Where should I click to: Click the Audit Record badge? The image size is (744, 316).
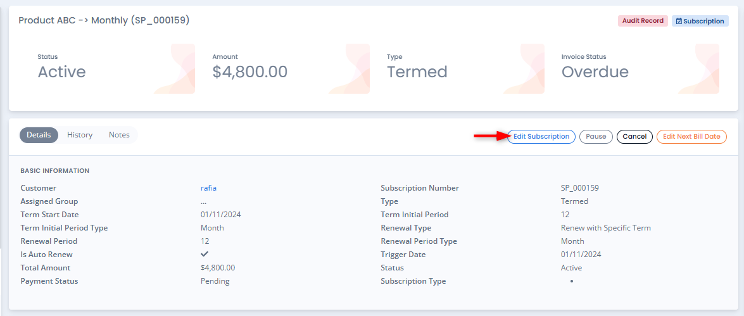pos(643,21)
